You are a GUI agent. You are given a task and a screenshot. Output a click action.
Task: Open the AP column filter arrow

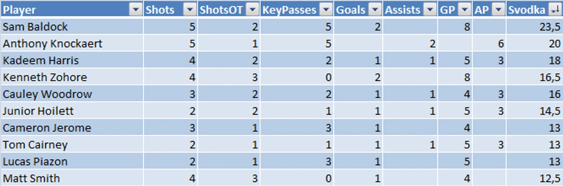click(x=499, y=10)
